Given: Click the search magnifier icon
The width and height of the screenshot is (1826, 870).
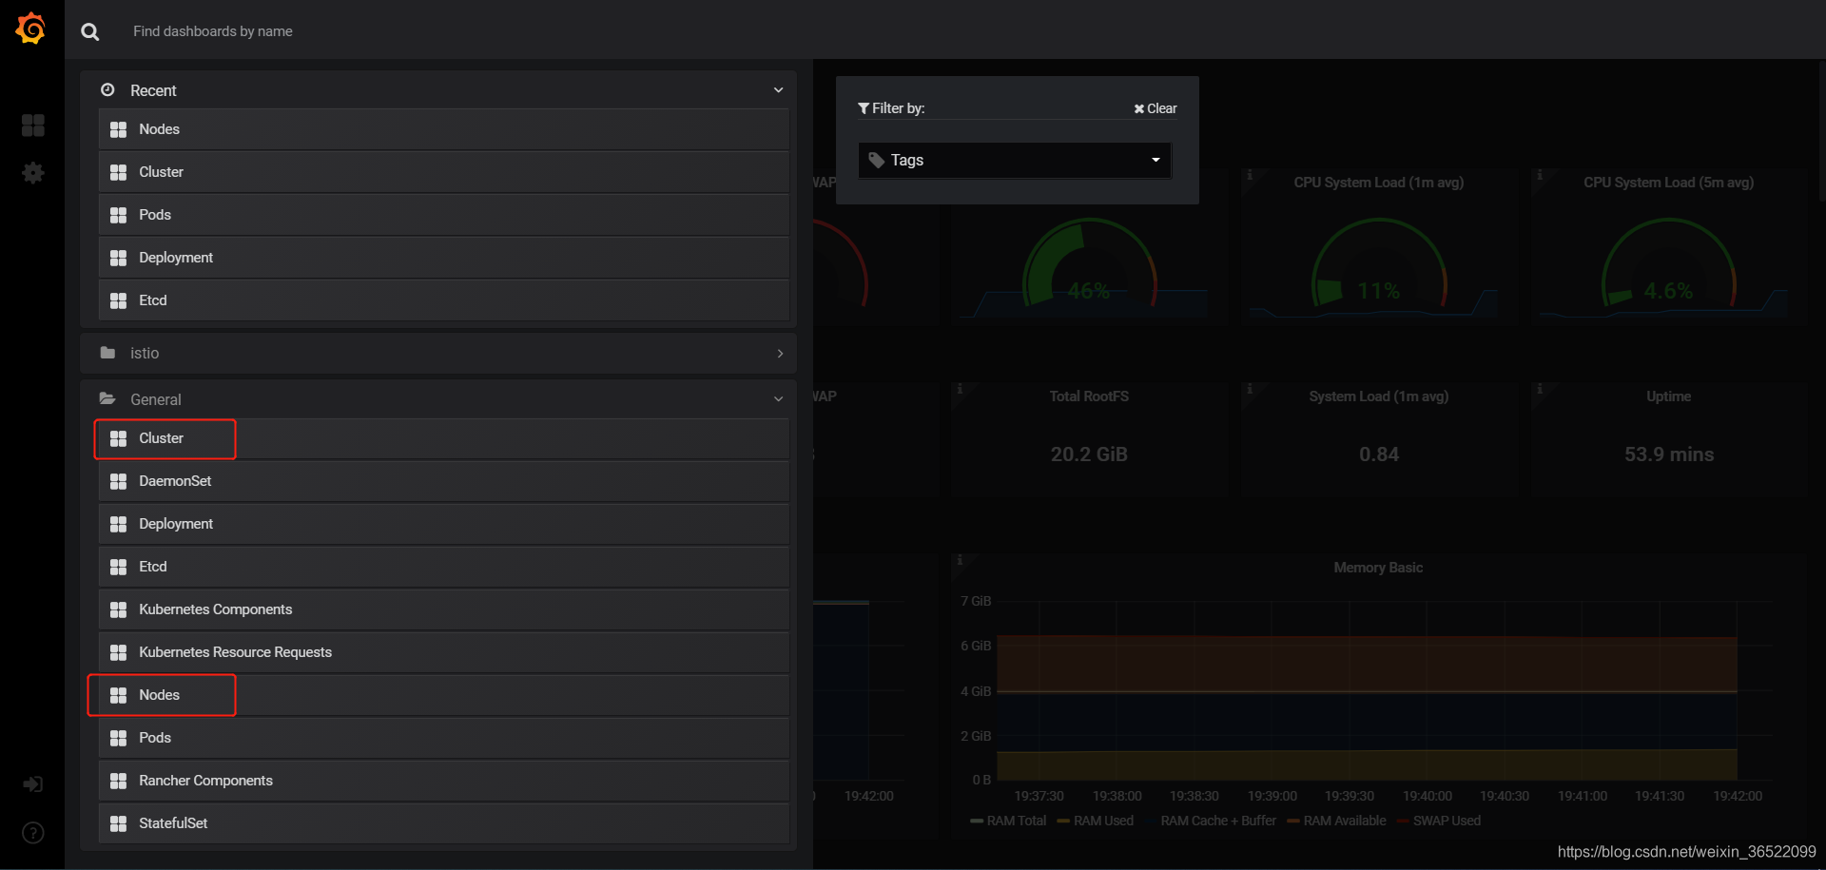Looking at the screenshot, I should (x=90, y=31).
